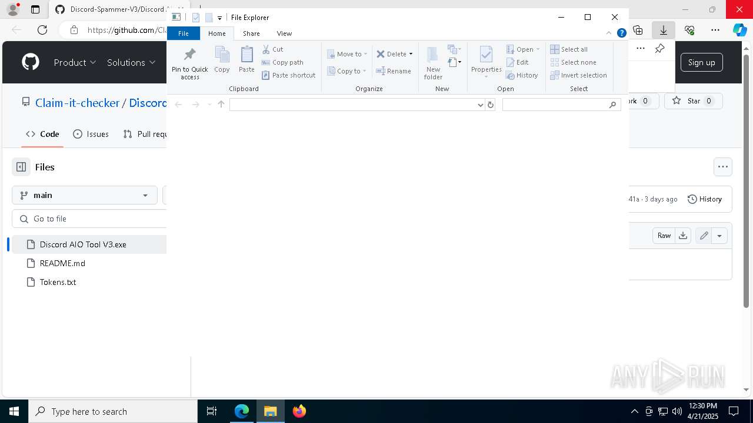The image size is (753, 423).
Task: Pin to Quick access in File Explorer
Action: [189, 63]
